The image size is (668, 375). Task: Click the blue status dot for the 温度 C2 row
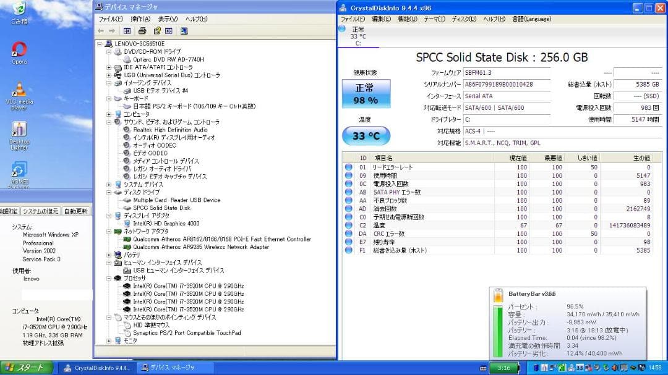[x=348, y=225]
